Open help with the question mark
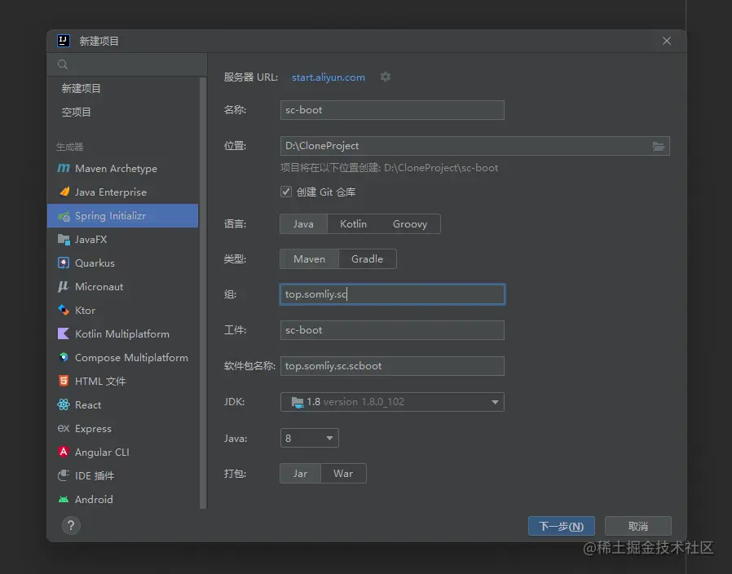732x574 pixels. pyautogui.click(x=71, y=525)
